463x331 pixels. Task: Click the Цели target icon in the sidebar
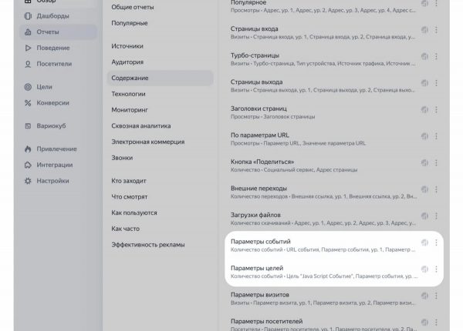pyautogui.click(x=28, y=87)
